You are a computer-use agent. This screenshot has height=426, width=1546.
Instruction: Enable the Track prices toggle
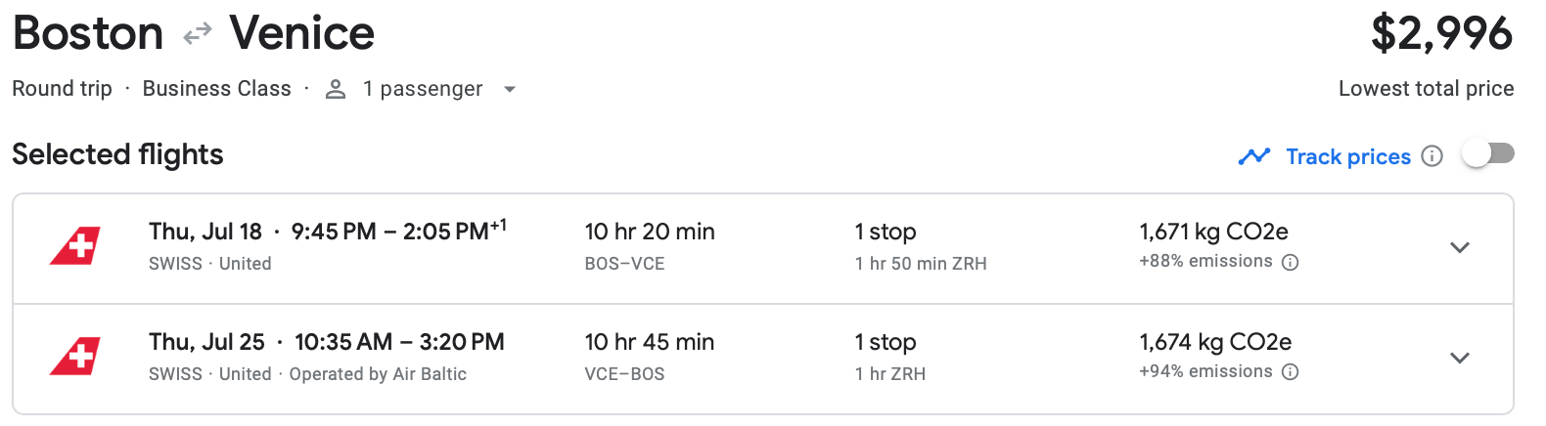(1487, 154)
